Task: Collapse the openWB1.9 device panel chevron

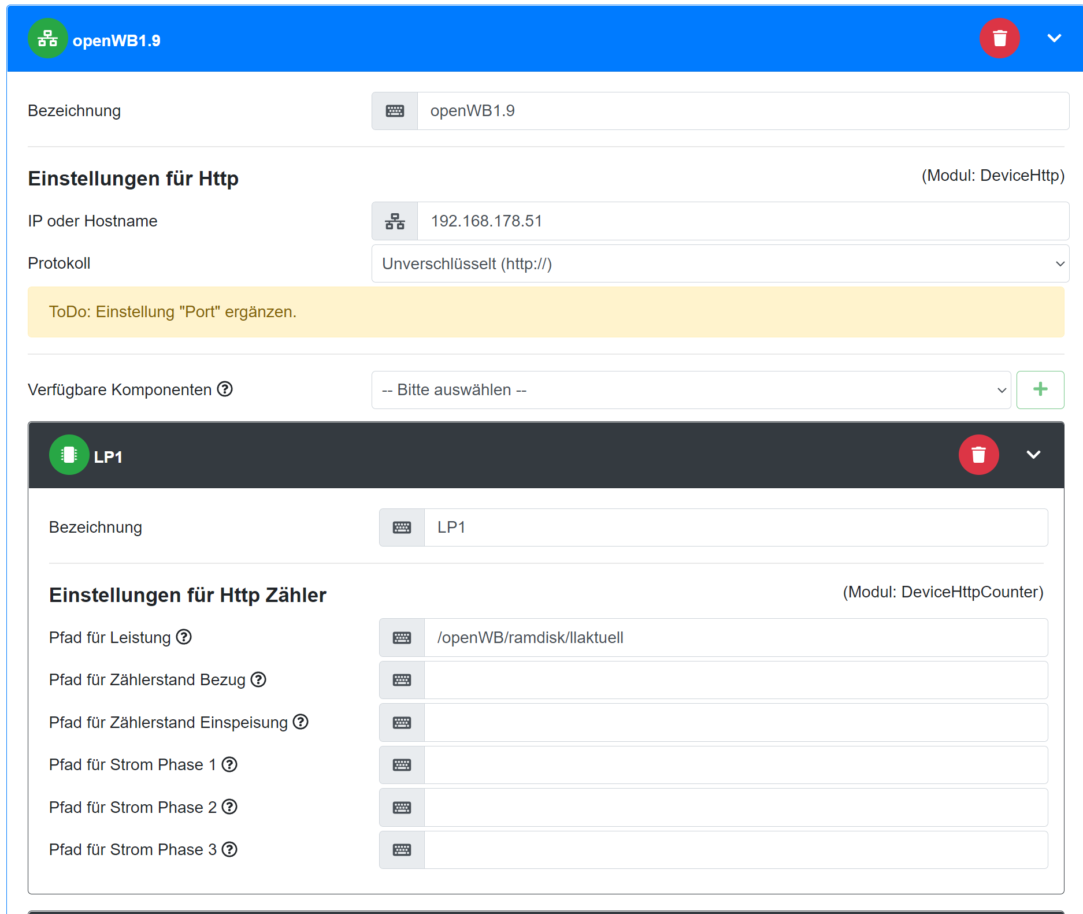Action: click(1054, 38)
